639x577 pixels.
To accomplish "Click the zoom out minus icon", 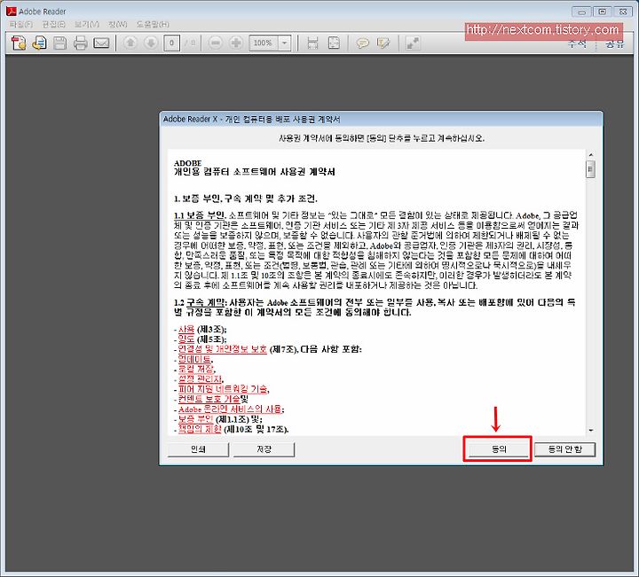I will [x=216, y=43].
